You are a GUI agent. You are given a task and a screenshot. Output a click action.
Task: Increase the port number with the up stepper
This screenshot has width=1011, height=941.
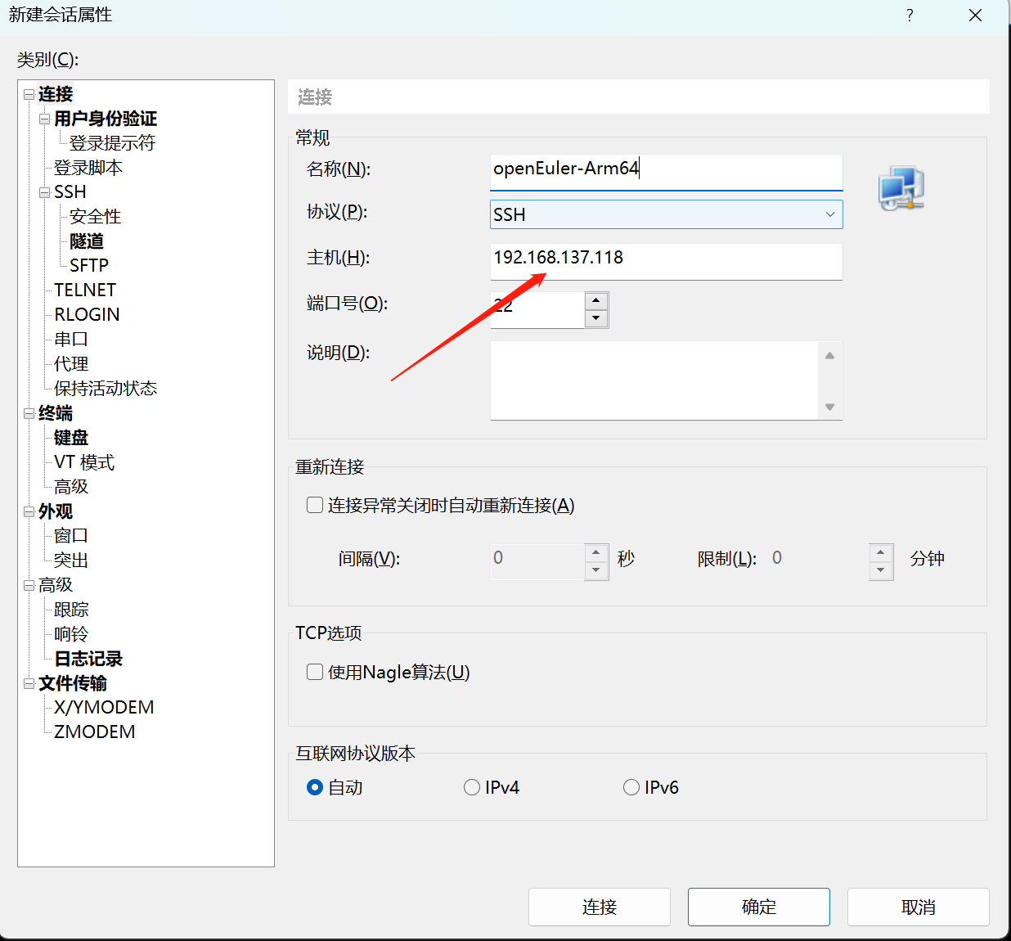[x=596, y=299]
